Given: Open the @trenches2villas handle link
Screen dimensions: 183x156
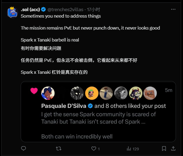Looking at the screenshot, I should (x=65, y=9).
